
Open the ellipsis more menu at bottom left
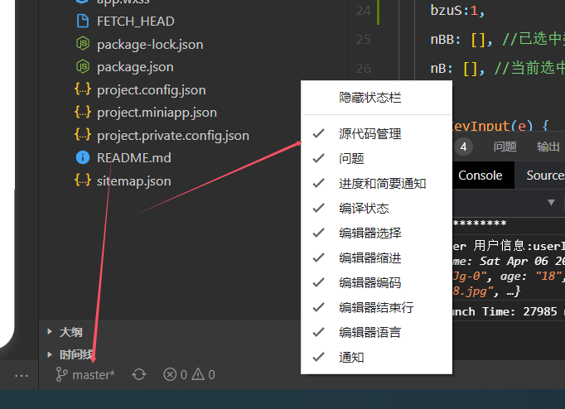pos(22,376)
